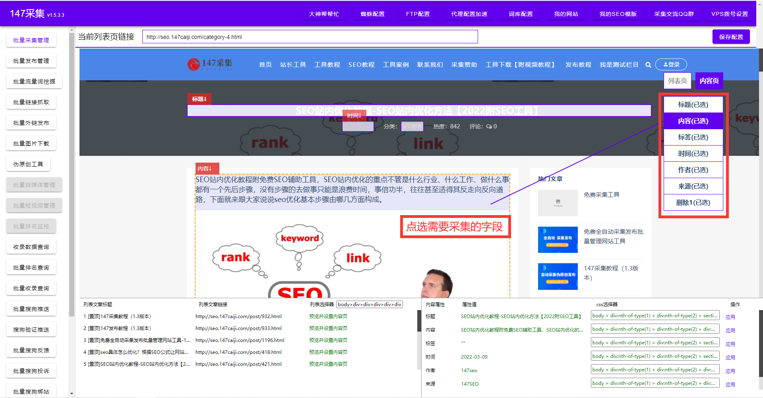This screenshot has width=763, height=398.
Task: Open 批量流量词挖掘 in sidebar
Action: tap(34, 82)
